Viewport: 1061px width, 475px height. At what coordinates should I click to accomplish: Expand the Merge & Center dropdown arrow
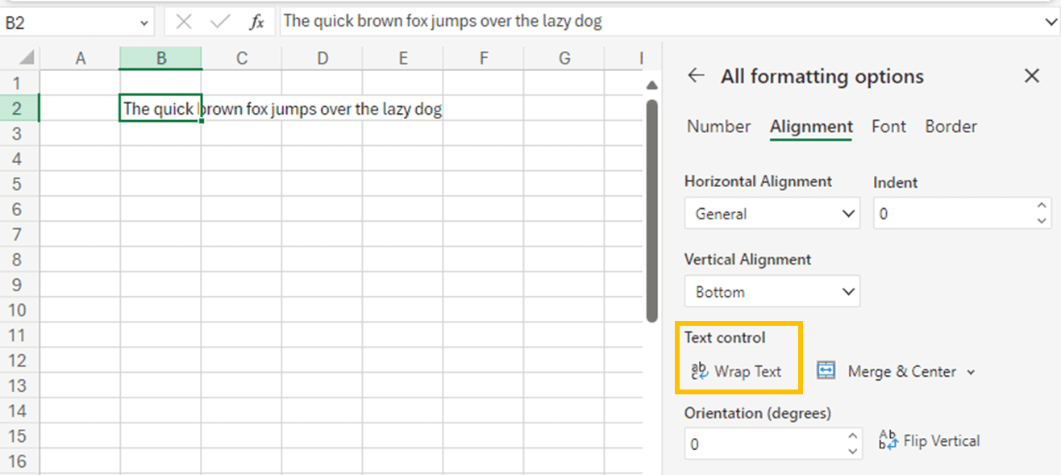click(x=971, y=372)
